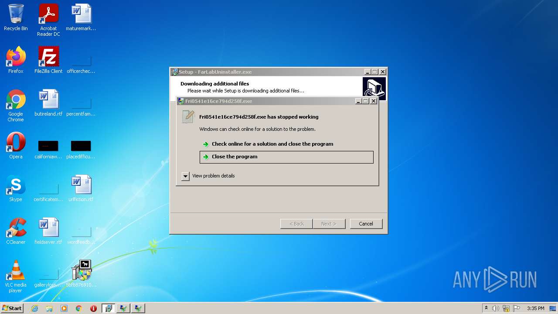Click the Setup title bar icon
This screenshot has height=314, width=558.
tap(174, 72)
